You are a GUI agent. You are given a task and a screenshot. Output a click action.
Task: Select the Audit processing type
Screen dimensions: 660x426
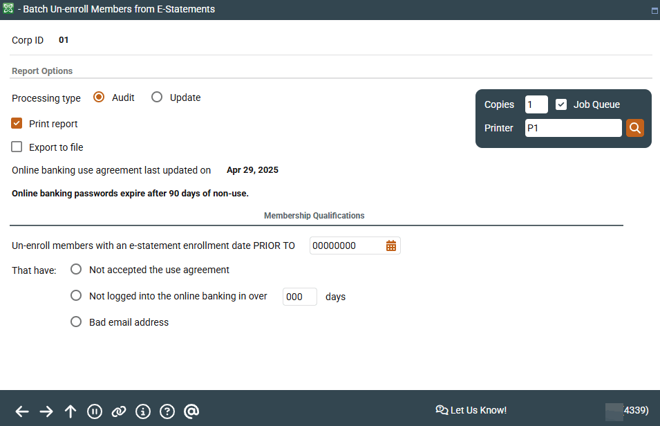point(99,98)
